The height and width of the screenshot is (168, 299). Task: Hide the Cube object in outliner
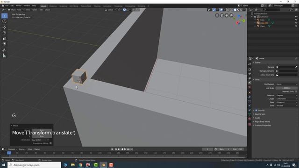[x=296, y=20]
